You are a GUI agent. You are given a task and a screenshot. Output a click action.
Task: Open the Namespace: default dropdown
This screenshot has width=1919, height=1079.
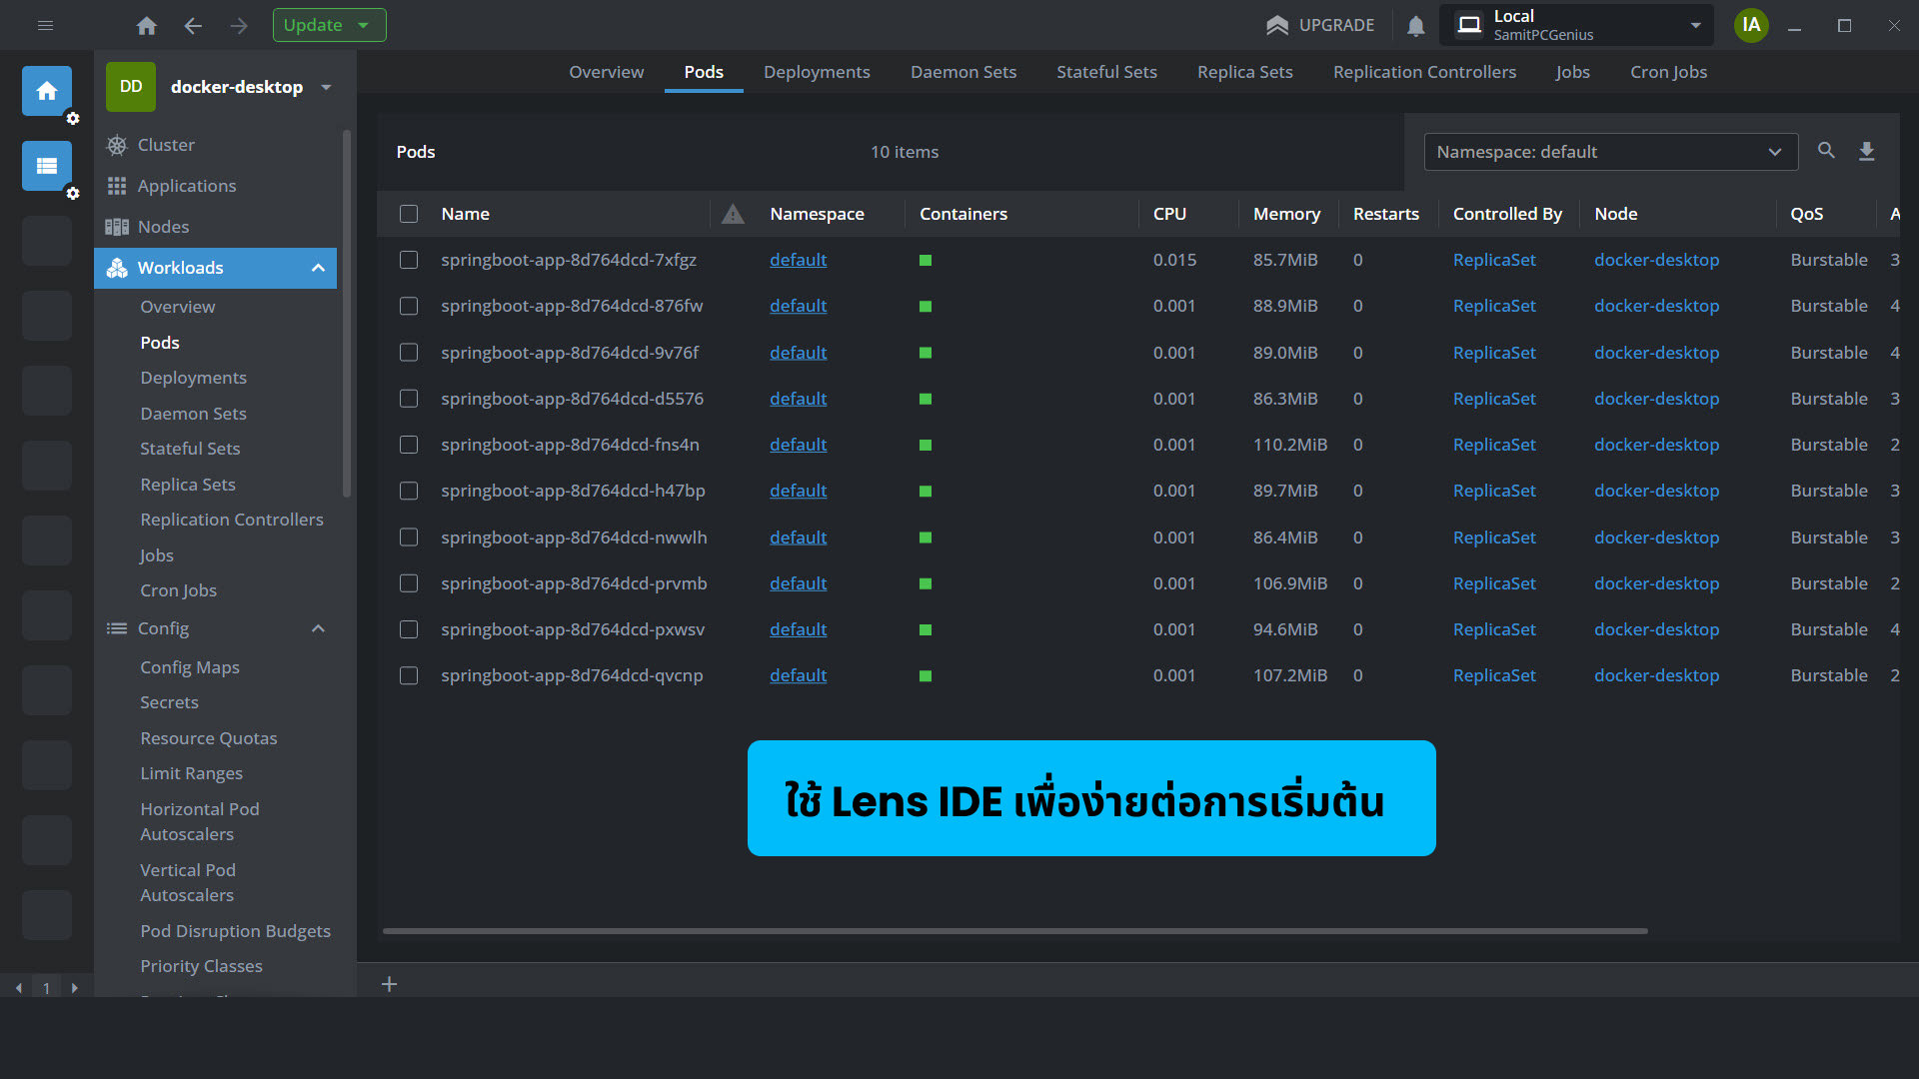[x=1610, y=152]
